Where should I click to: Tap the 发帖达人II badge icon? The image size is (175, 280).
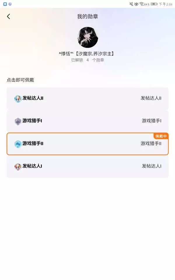18,99
